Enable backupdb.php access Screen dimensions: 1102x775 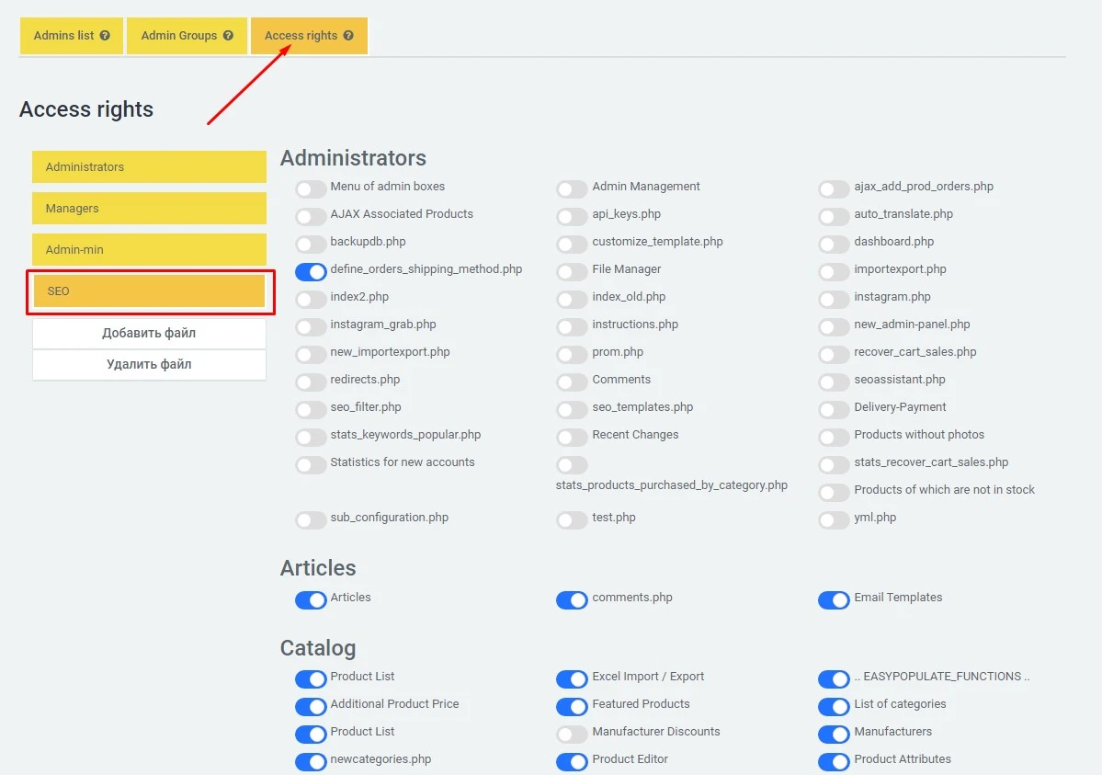(311, 244)
